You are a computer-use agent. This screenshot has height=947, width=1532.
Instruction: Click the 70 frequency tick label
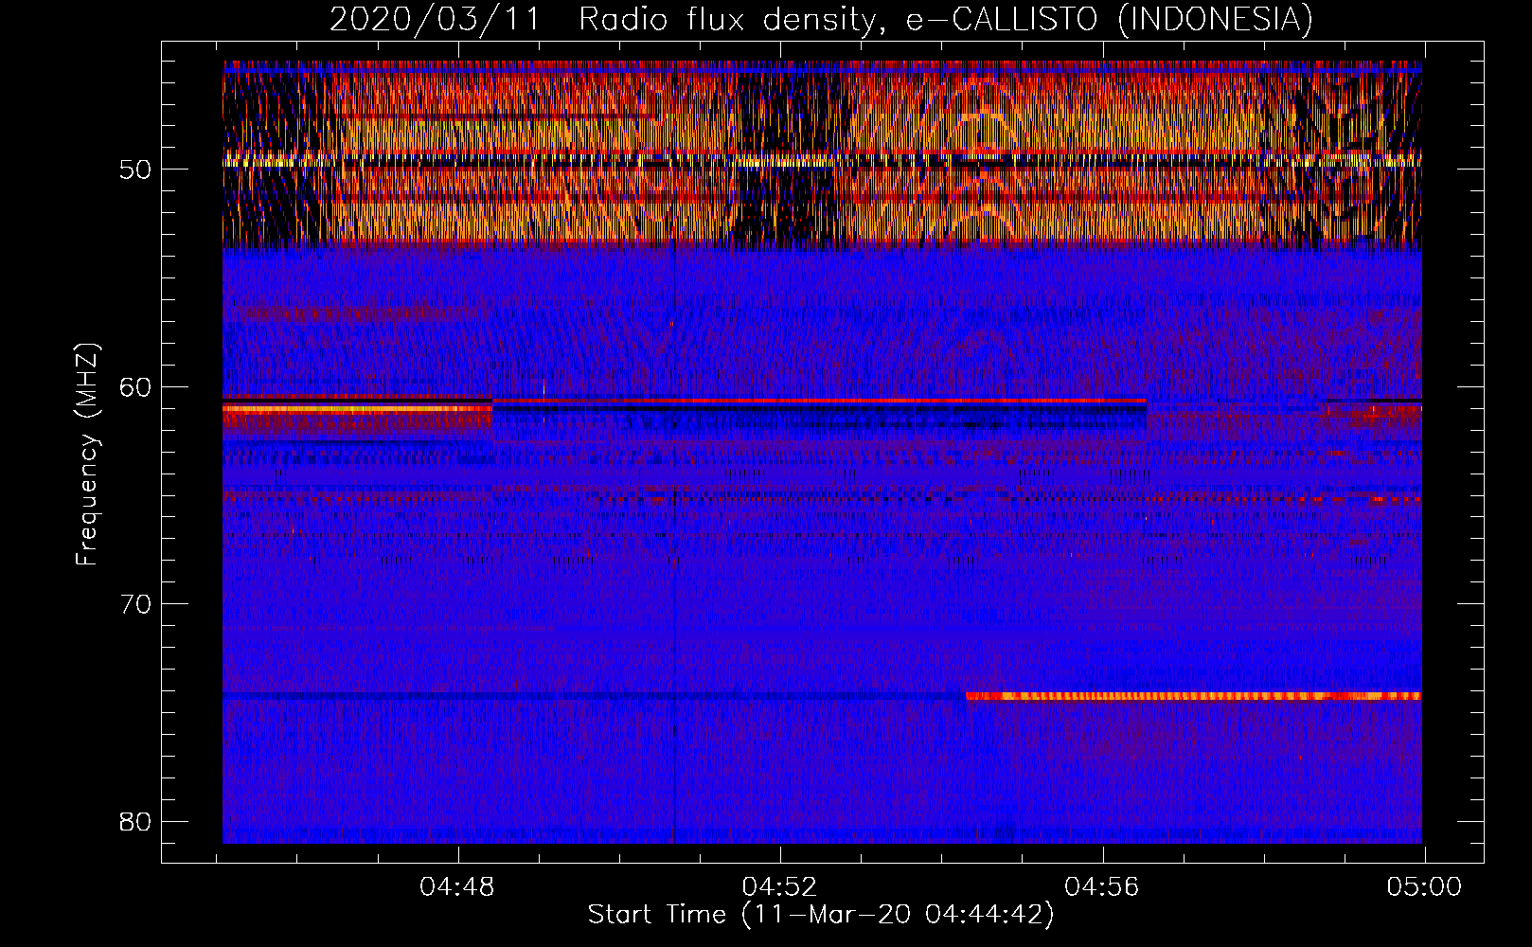click(135, 604)
